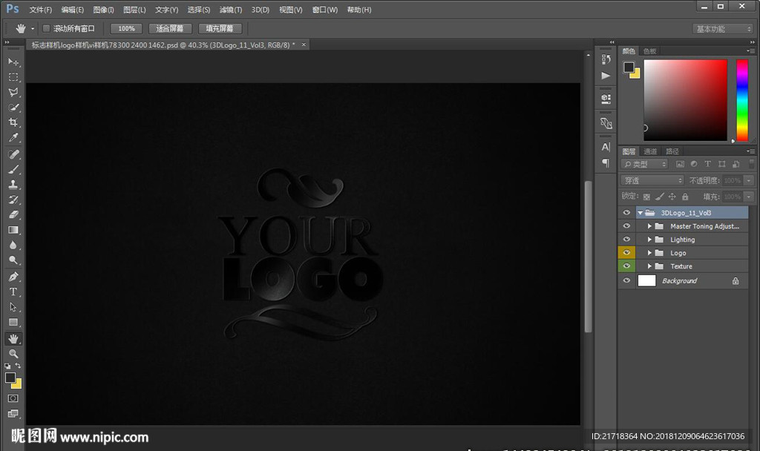Hide the 3DLogo_11_Vol3 group
This screenshot has width=760, height=451.
[626, 213]
